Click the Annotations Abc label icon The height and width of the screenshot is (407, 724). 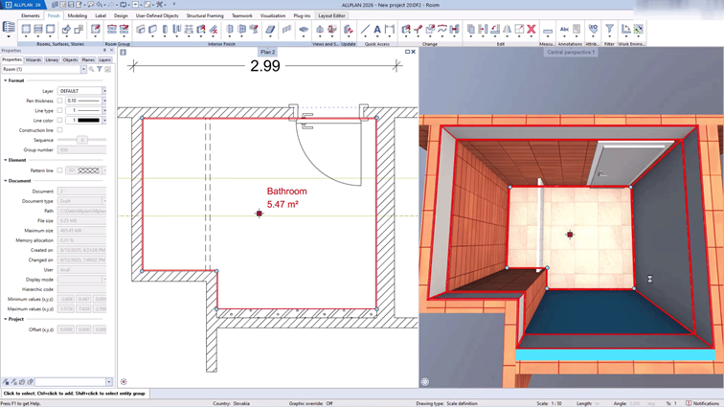point(564,30)
